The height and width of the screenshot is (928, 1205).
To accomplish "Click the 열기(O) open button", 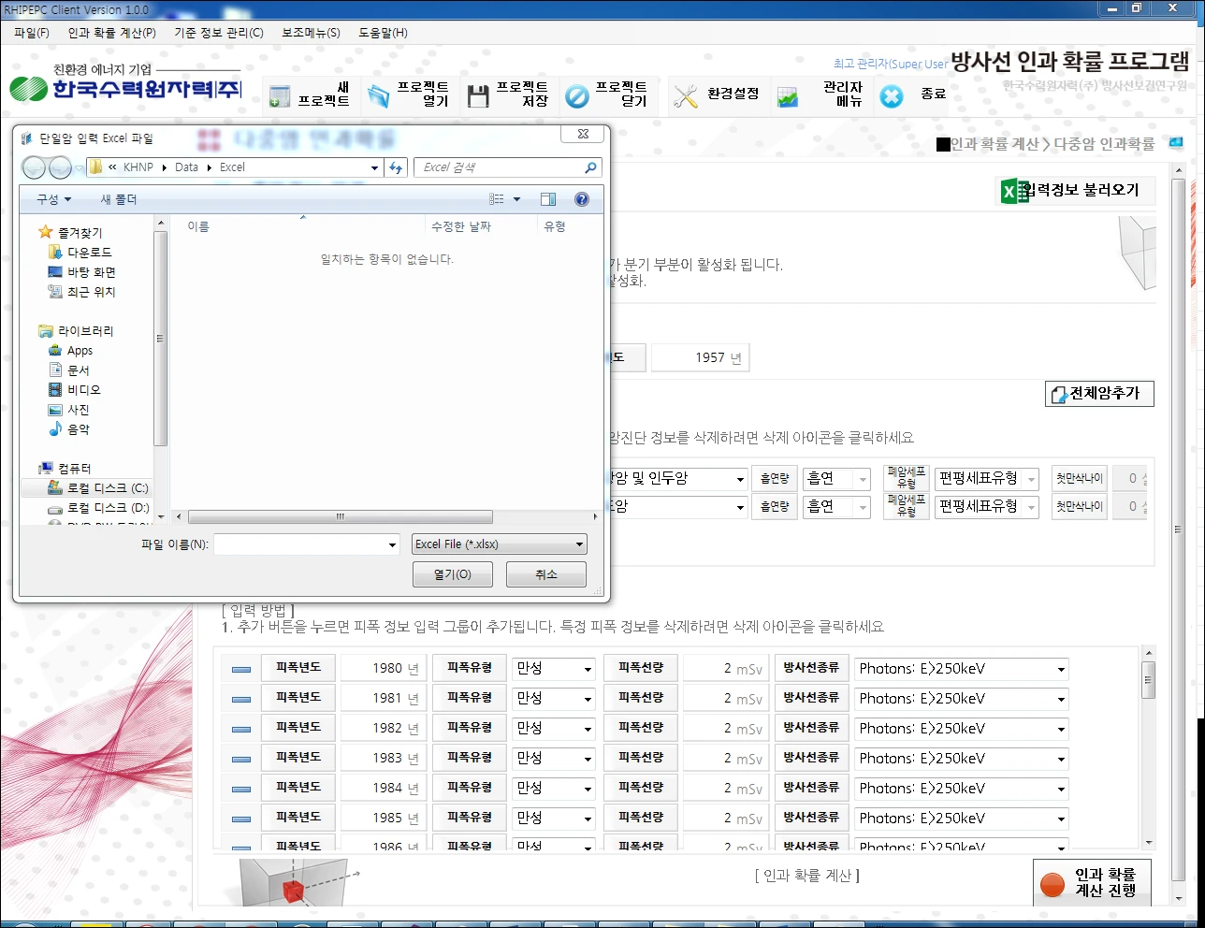I will point(453,574).
